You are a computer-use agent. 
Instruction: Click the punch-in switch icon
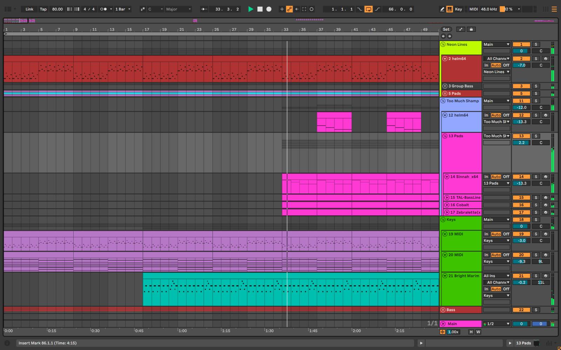[359, 9]
